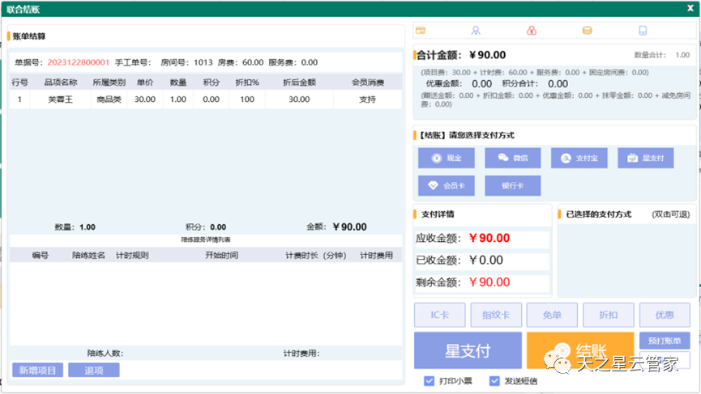Click the 退项 remove item button
The height and width of the screenshot is (394, 701).
tap(93, 370)
